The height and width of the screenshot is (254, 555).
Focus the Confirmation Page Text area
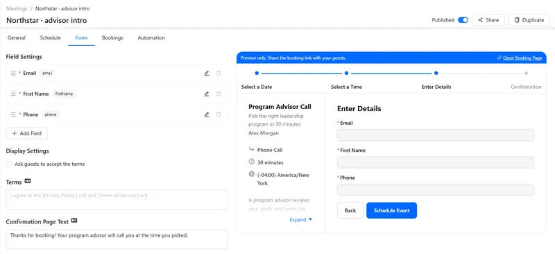point(117,239)
